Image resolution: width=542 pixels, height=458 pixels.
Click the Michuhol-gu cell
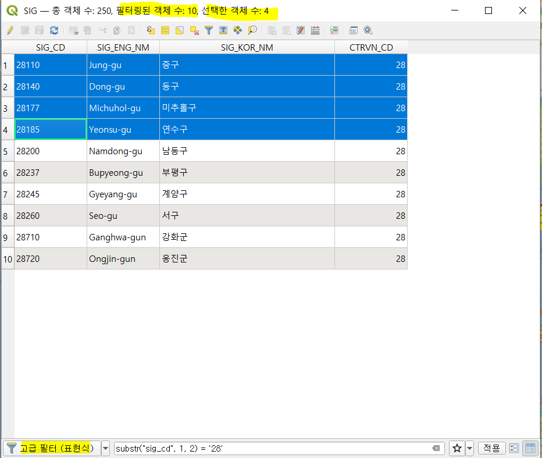click(x=123, y=108)
